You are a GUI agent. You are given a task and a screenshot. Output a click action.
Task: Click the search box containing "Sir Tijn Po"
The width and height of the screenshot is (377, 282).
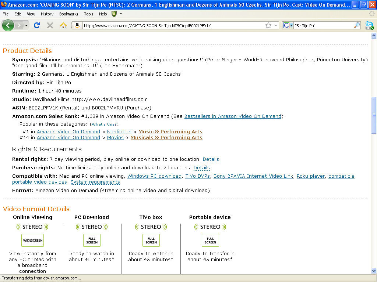coord(323,25)
